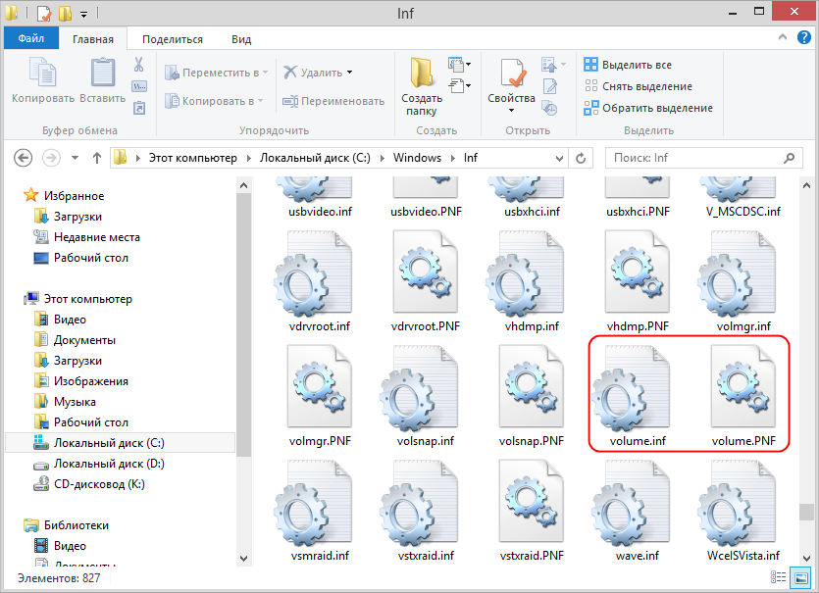Click the file list scrollbar down arrow
This screenshot has height=593, width=819.
click(x=806, y=558)
